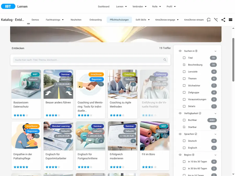Open the Rolle dropdown menu

point(156,7)
